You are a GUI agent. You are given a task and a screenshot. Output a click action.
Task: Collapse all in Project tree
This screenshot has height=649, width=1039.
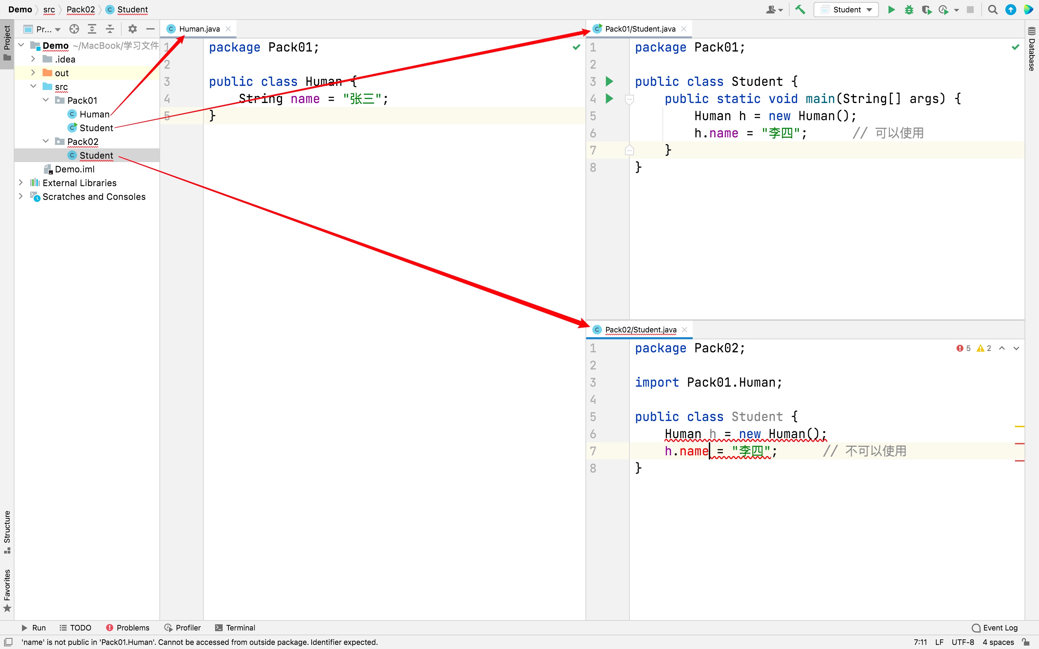110,29
